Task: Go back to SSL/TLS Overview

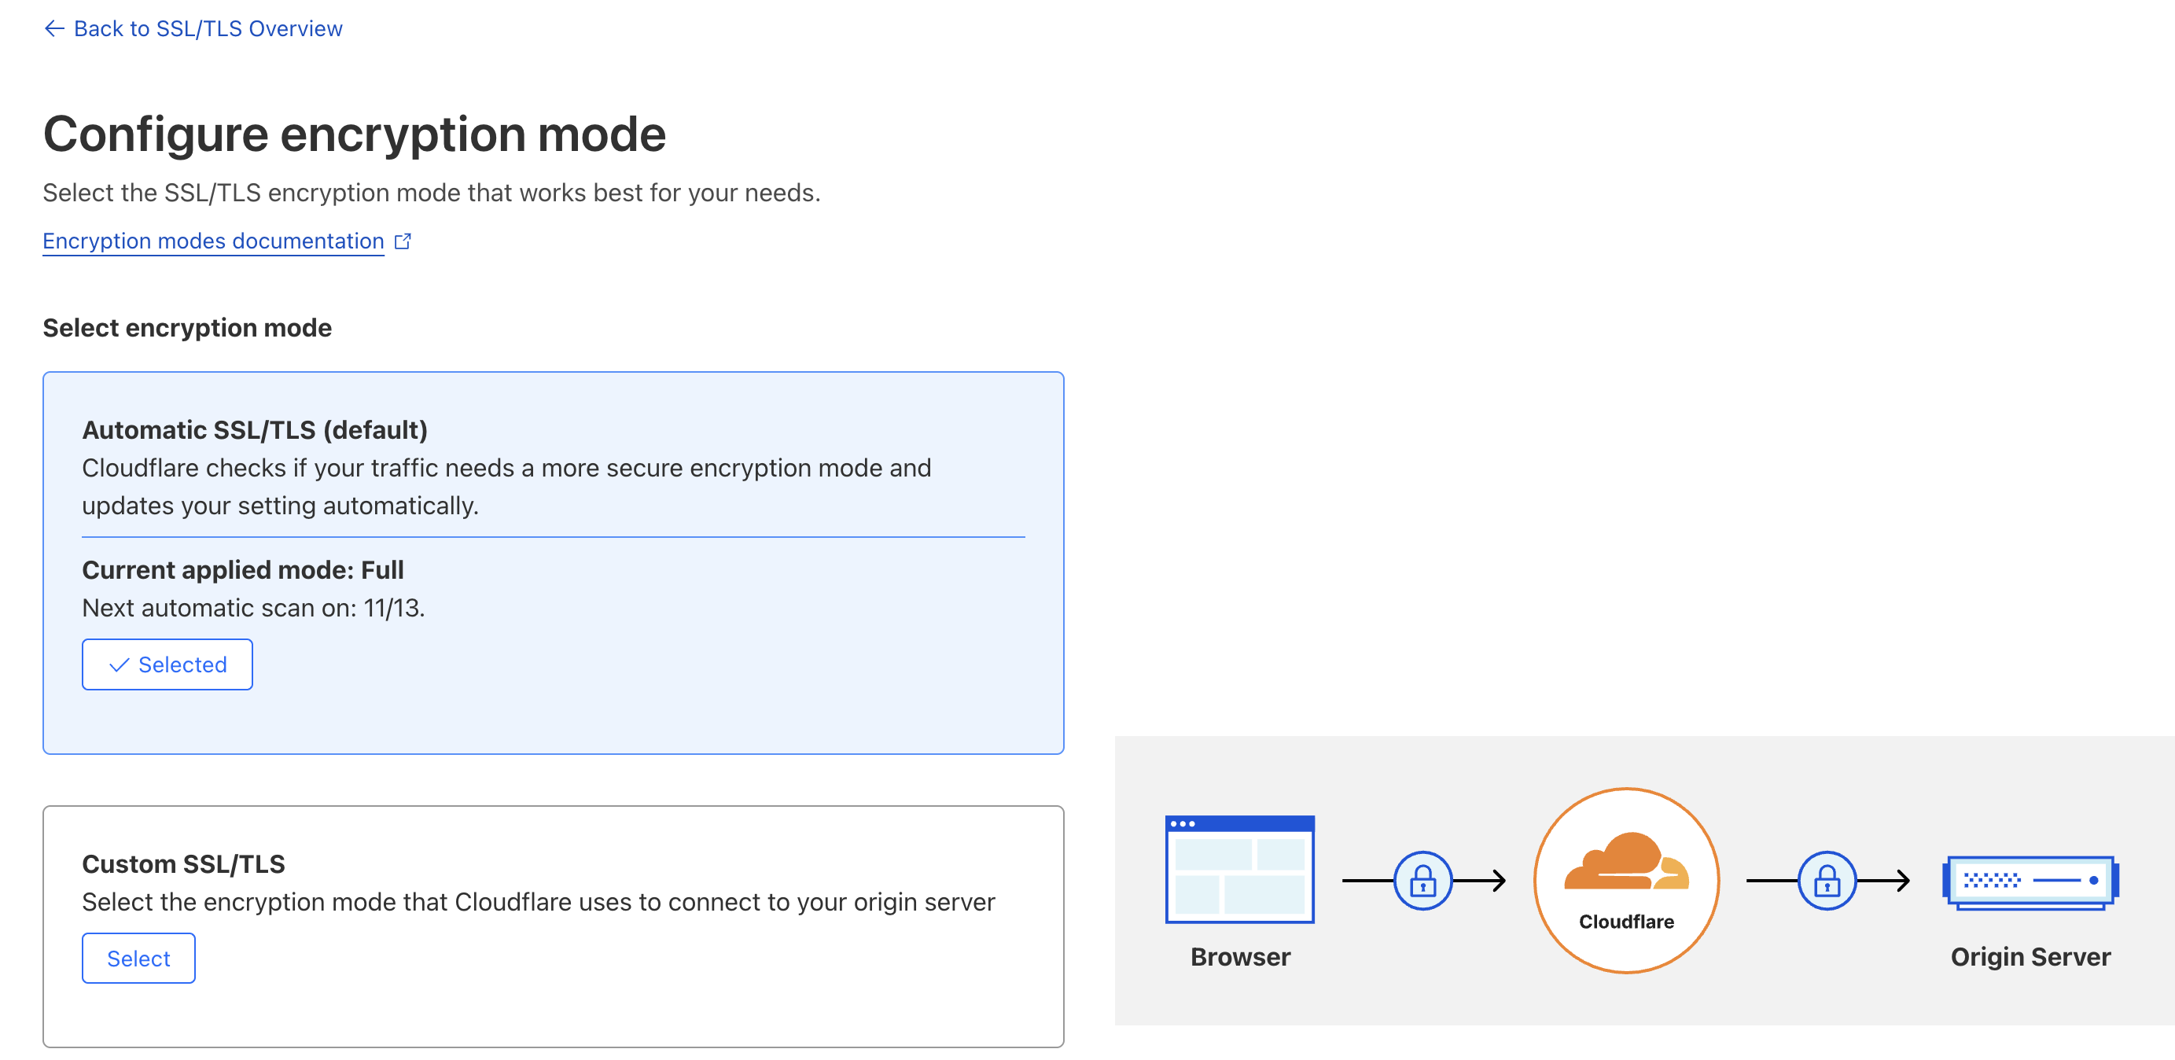Action: point(193,29)
